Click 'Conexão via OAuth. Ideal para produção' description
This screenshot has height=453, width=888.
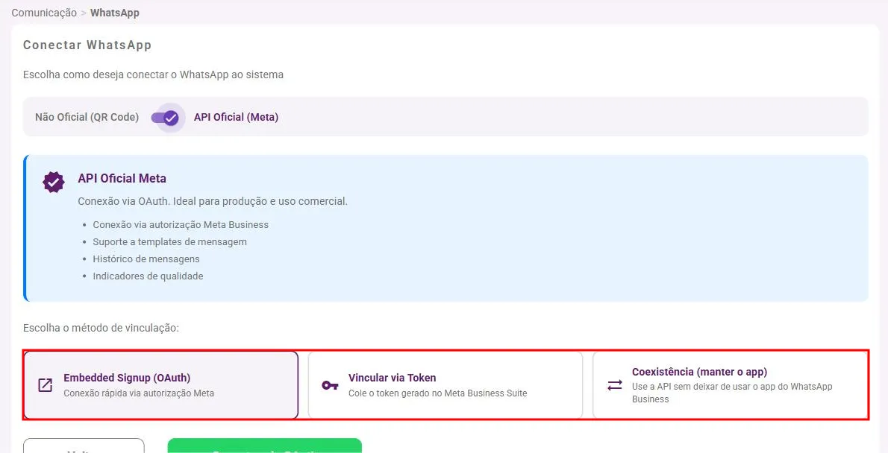click(x=213, y=201)
